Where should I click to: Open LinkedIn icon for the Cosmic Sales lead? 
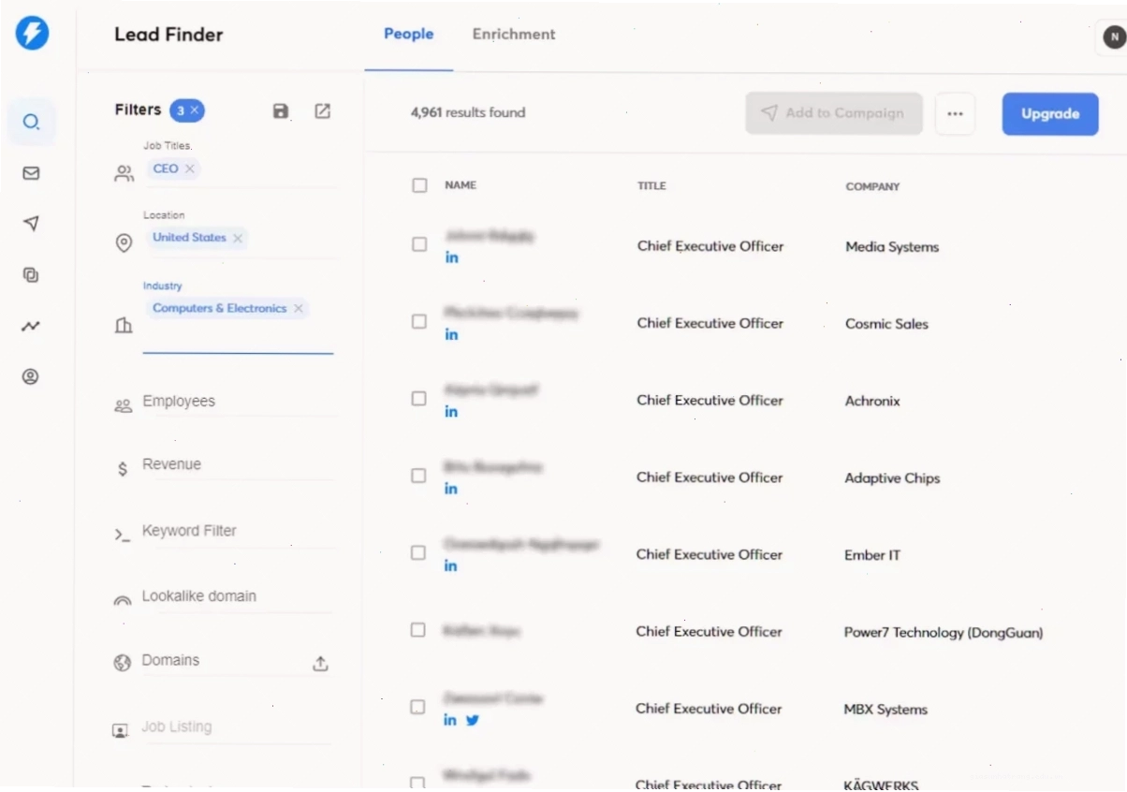click(x=451, y=334)
